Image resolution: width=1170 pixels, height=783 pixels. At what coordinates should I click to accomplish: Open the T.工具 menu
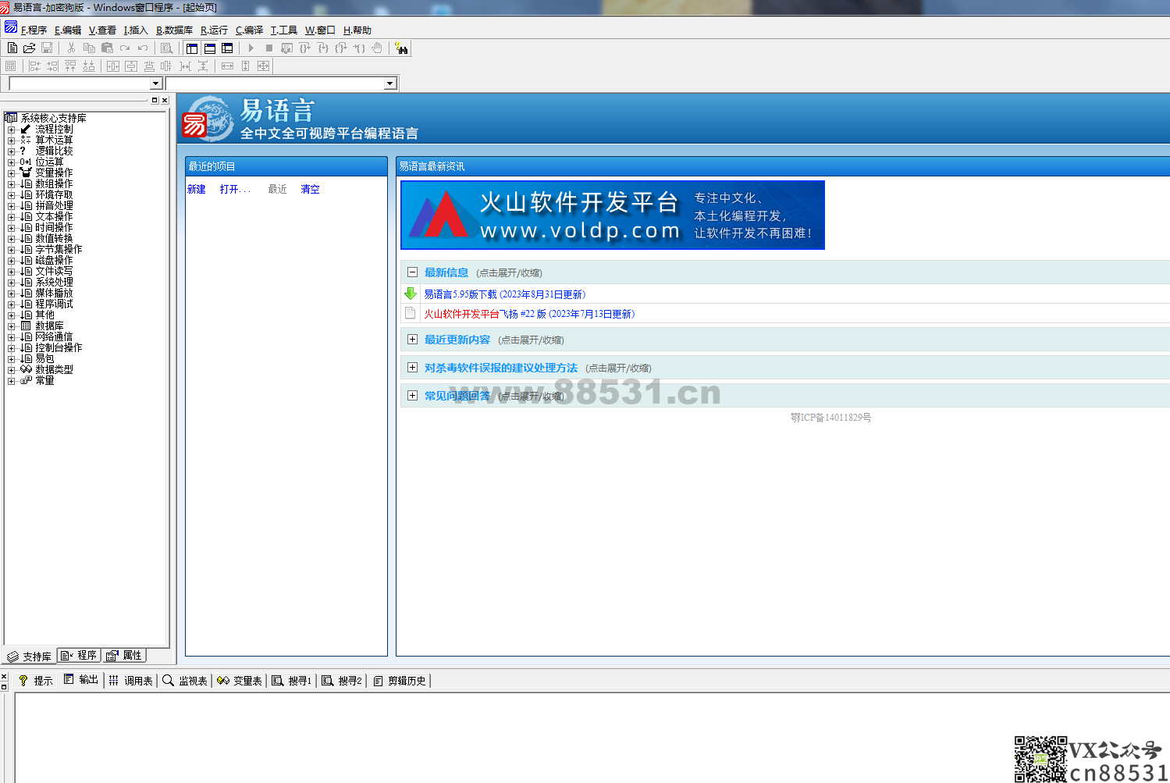(x=283, y=30)
